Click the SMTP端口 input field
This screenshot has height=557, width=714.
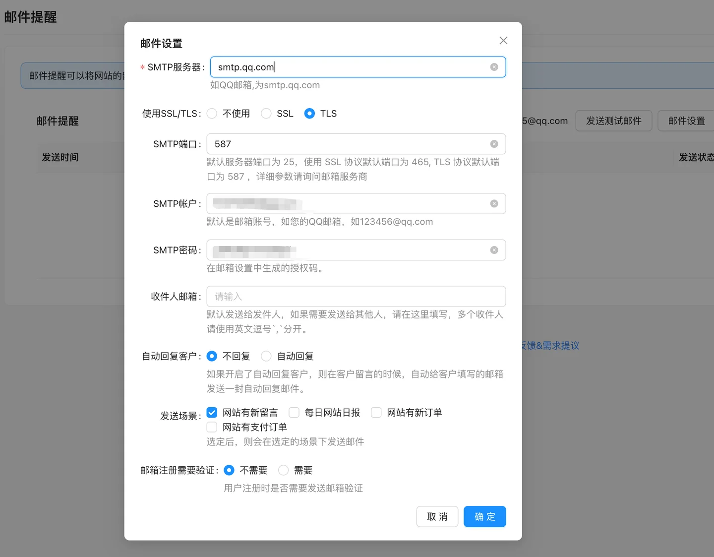coord(356,144)
